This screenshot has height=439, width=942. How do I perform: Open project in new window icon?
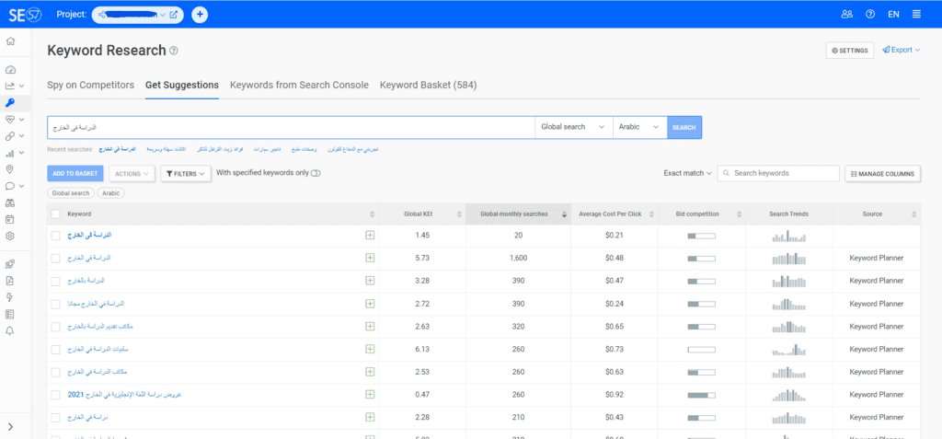(174, 15)
